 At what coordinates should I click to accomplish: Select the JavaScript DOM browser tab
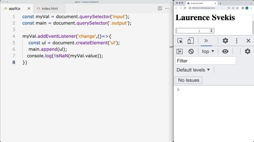tap(202, 3)
